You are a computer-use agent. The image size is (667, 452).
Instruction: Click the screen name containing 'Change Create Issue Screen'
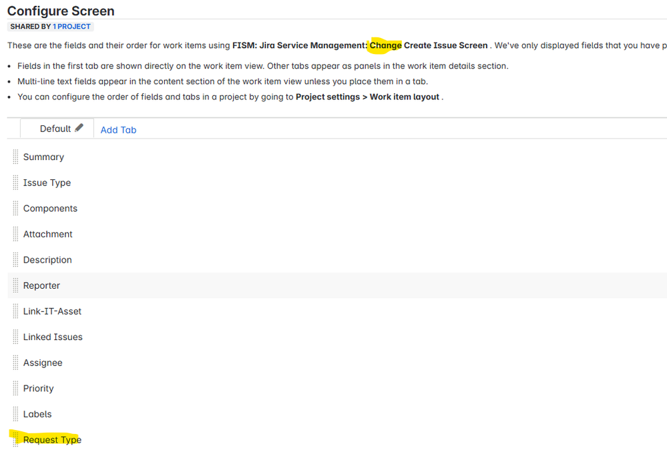click(360, 45)
